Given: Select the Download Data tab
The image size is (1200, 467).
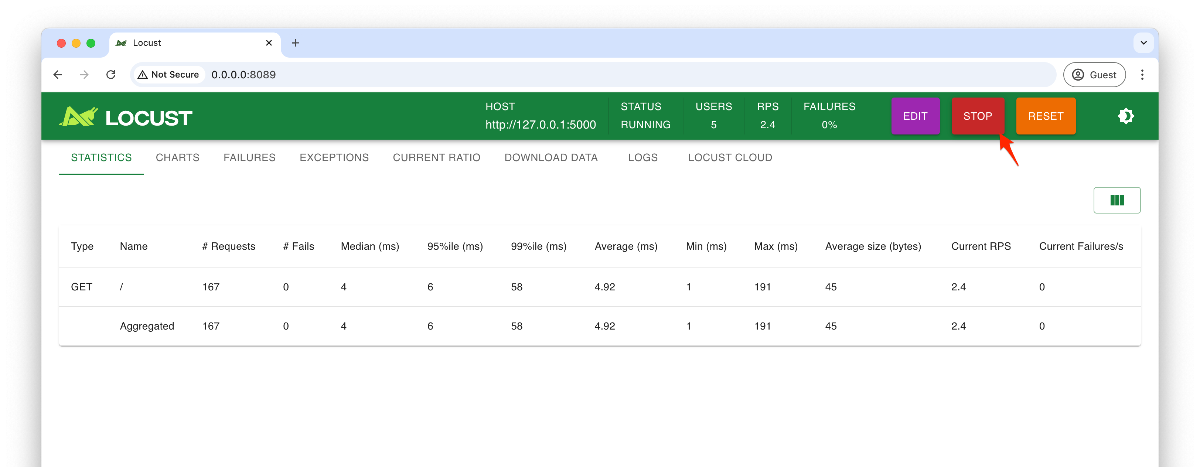Looking at the screenshot, I should pyautogui.click(x=550, y=157).
